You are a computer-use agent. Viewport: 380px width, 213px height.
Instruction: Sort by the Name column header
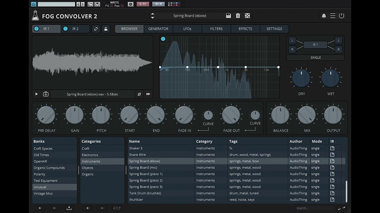tap(161, 141)
